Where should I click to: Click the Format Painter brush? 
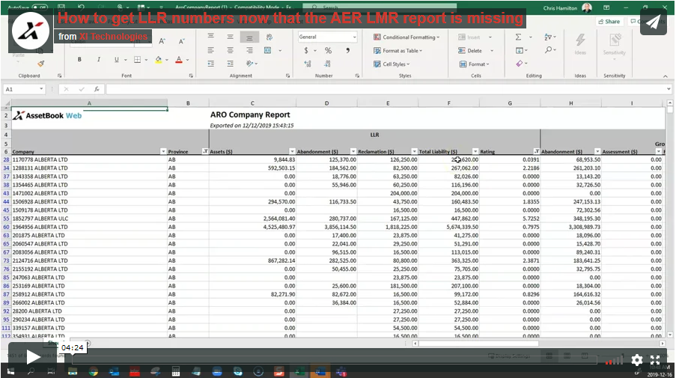coord(40,64)
